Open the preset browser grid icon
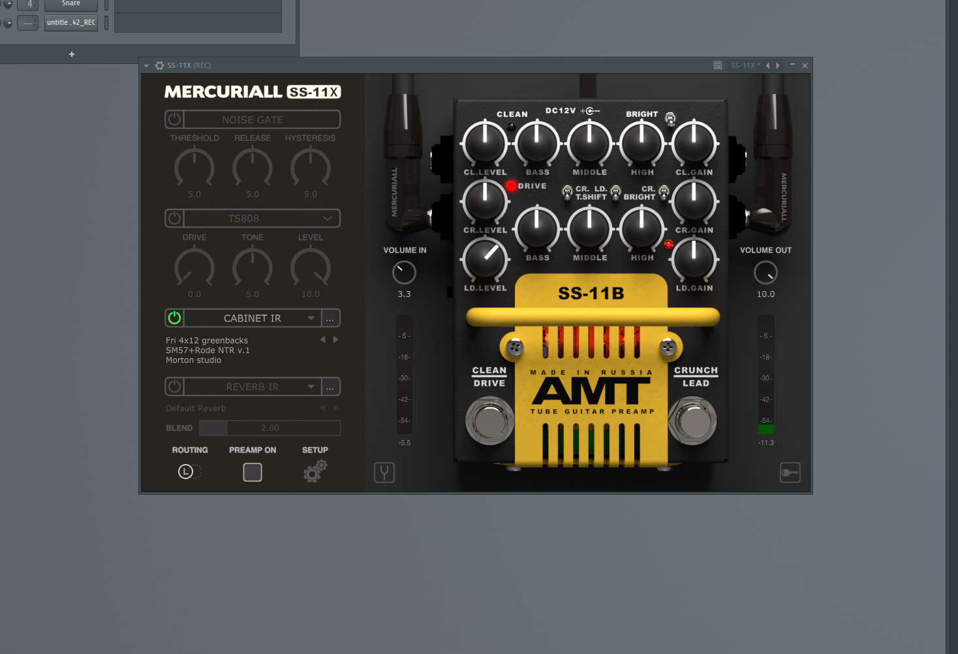Image resolution: width=958 pixels, height=654 pixels. click(718, 65)
